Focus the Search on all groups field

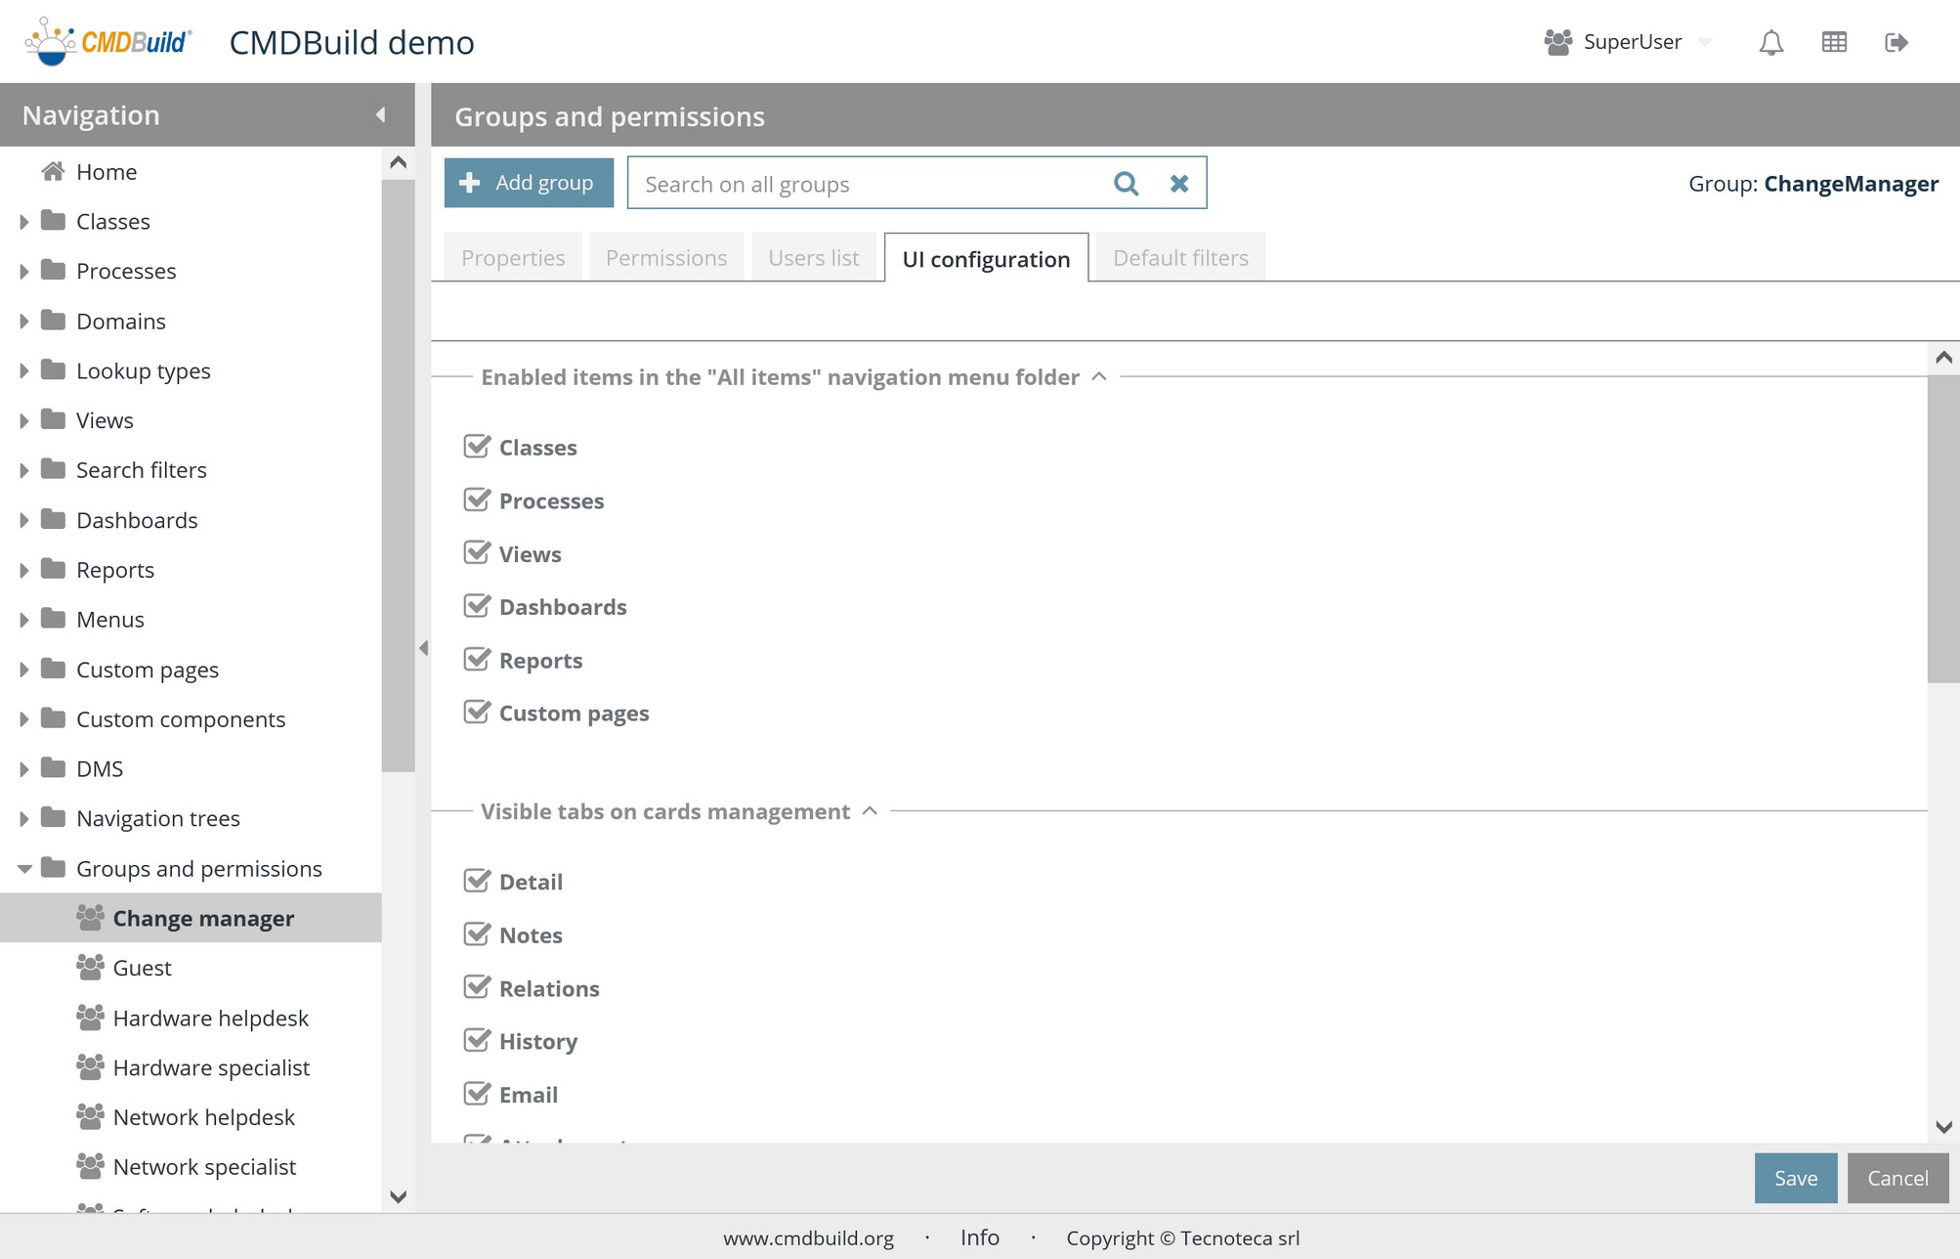pyautogui.click(x=870, y=184)
